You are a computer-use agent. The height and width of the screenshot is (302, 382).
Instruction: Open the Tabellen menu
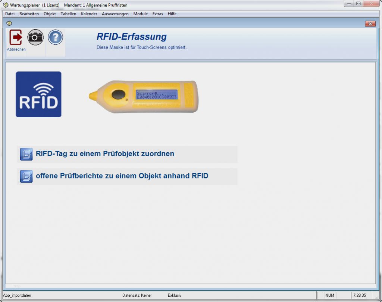pyautogui.click(x=68, y=14)
